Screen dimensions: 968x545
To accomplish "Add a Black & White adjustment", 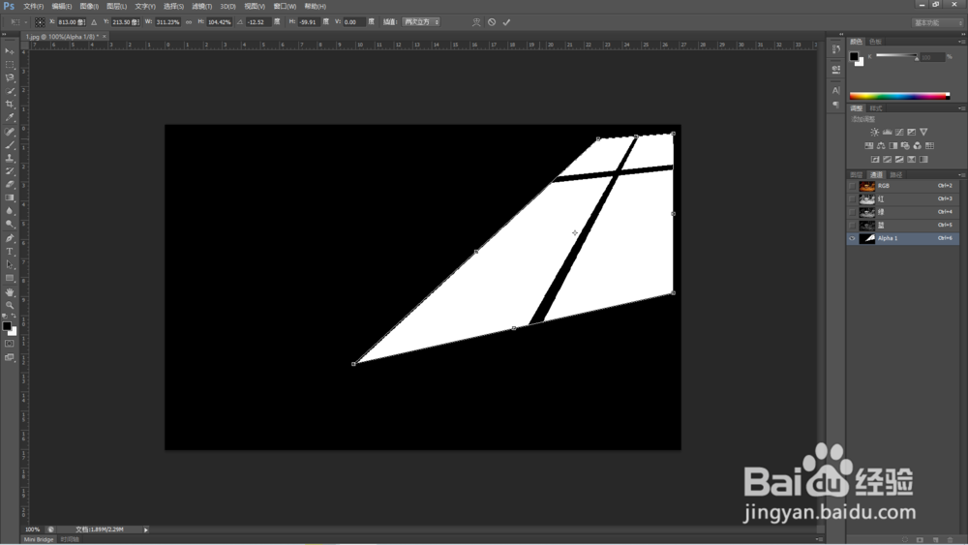I will (x=893, y=145).
